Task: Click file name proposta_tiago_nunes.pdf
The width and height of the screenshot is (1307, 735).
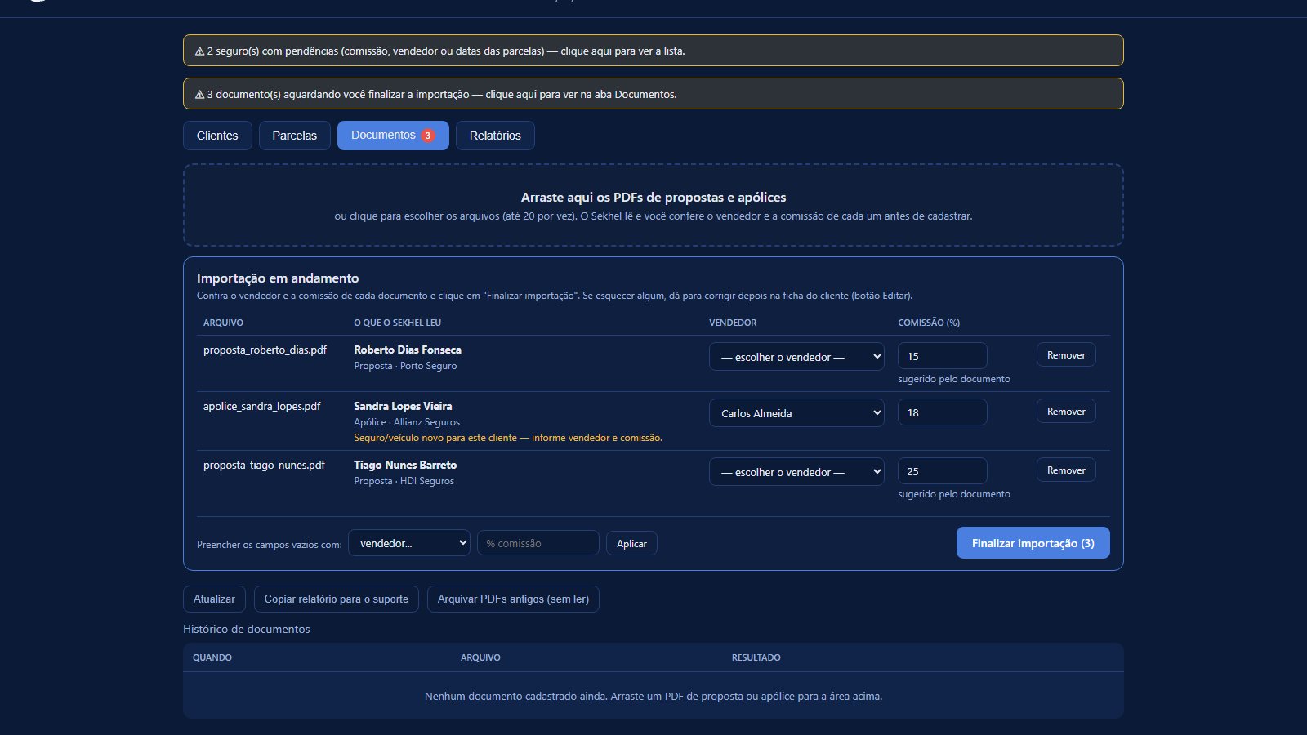Action: point(264,465)
